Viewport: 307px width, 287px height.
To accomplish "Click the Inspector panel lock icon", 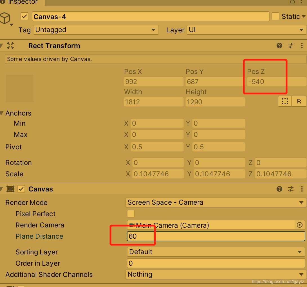I will 292,2.
